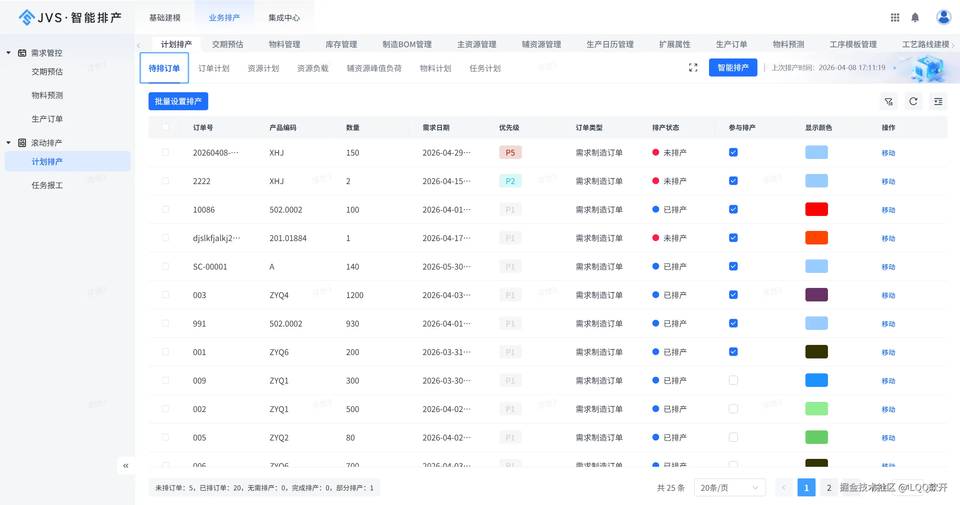Image resolution: width=960 pixels, height=505 pixels.
Task: Tick the select-all header checkbox
Action: [x=165, y=127]
